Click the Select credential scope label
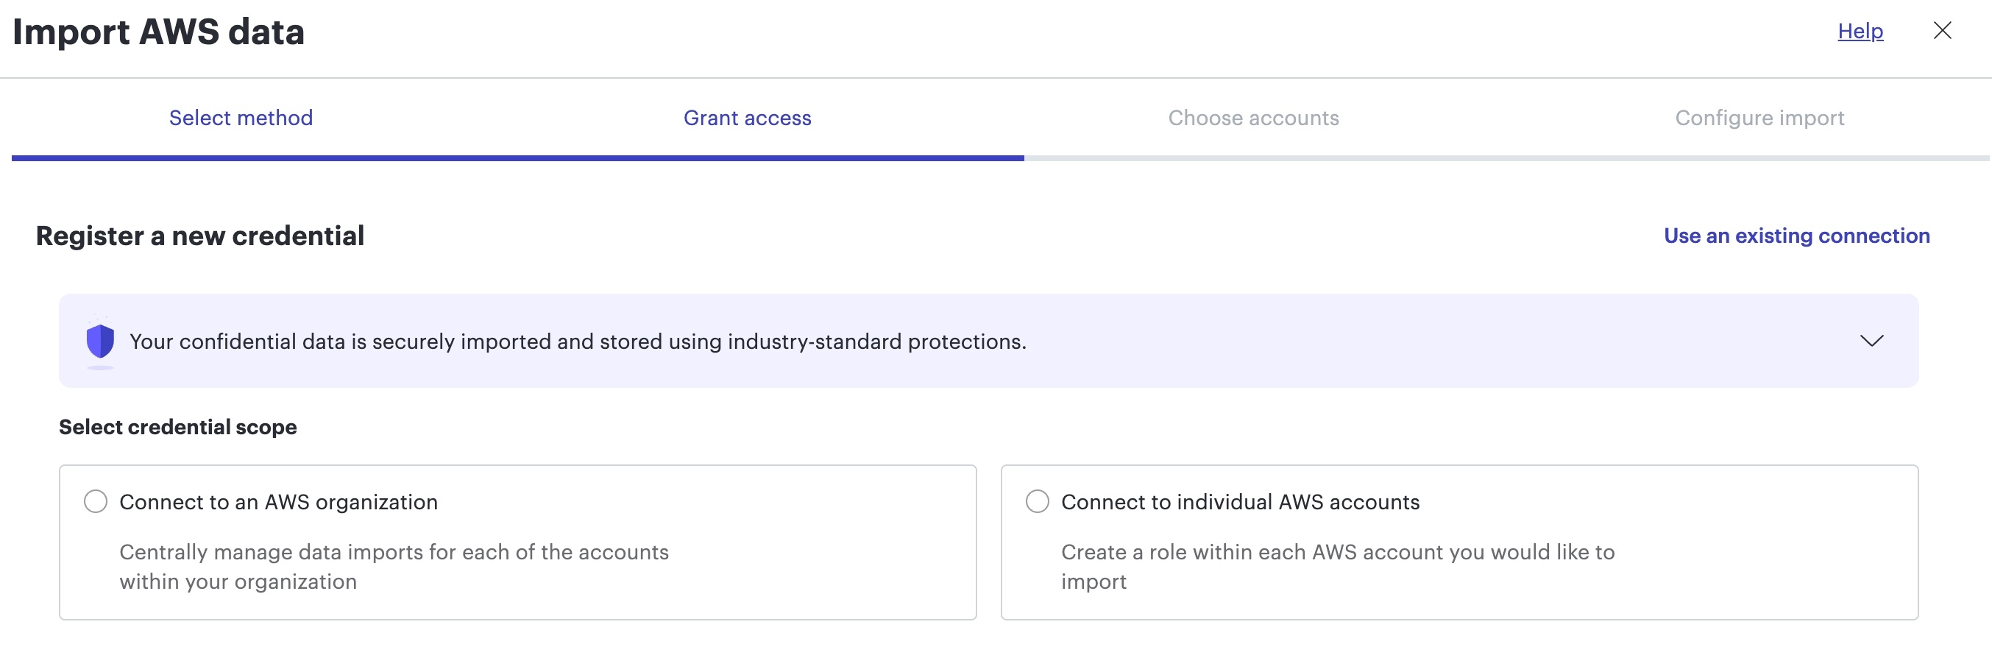Screen dimensions: 1992x672 click(177, 426)
